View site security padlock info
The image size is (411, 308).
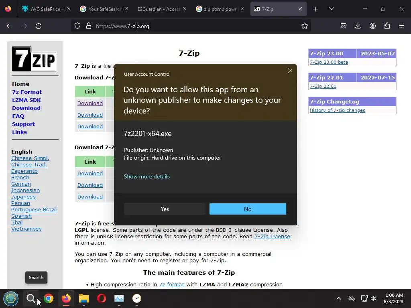[x=89, y=26]
